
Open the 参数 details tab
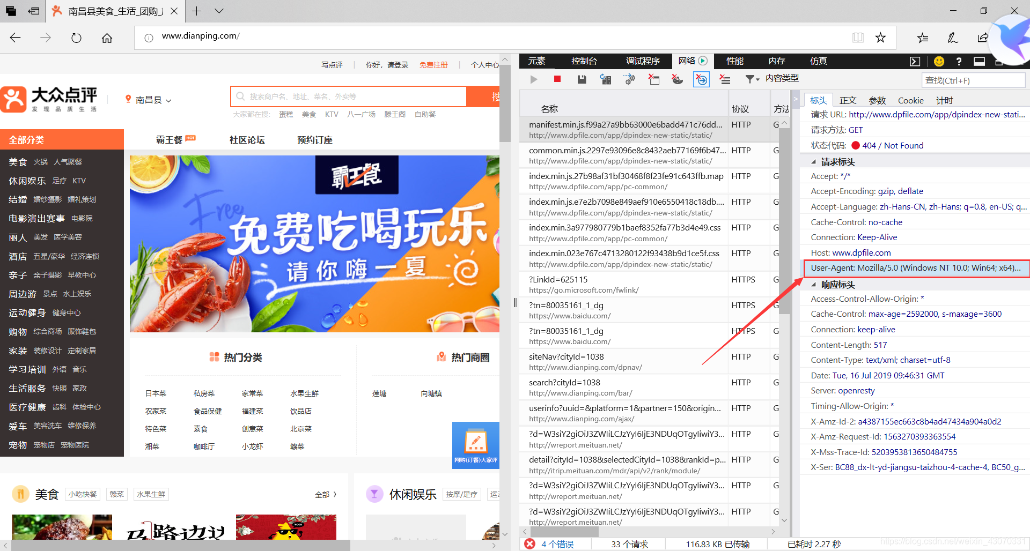click(x=877, y=100)
